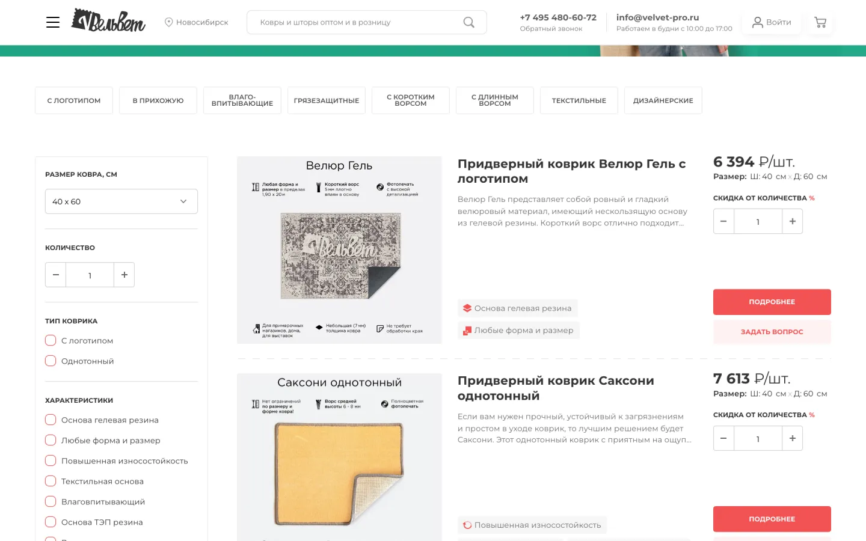
Task: Decrease quantity in the sidebar filter
Action: click(56, 275)
